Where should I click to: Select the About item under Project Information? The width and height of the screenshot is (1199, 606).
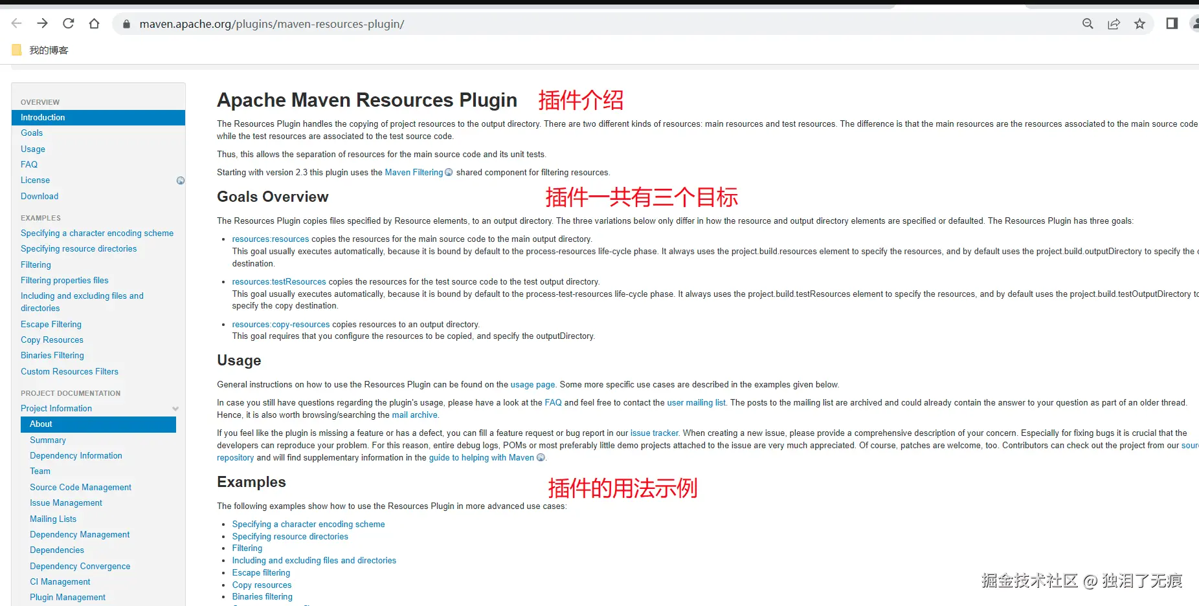coord(98,424)
